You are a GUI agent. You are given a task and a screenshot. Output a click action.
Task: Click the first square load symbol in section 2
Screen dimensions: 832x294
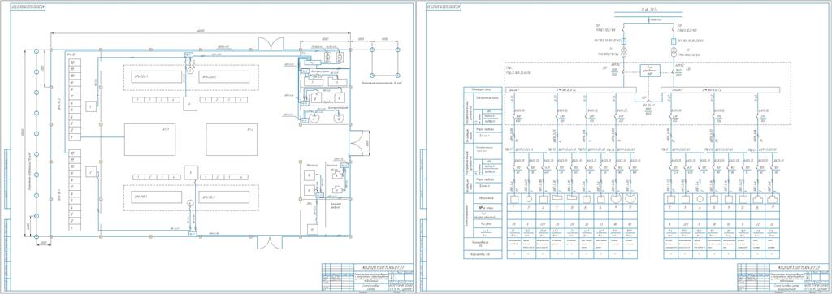tap(671, 199)
